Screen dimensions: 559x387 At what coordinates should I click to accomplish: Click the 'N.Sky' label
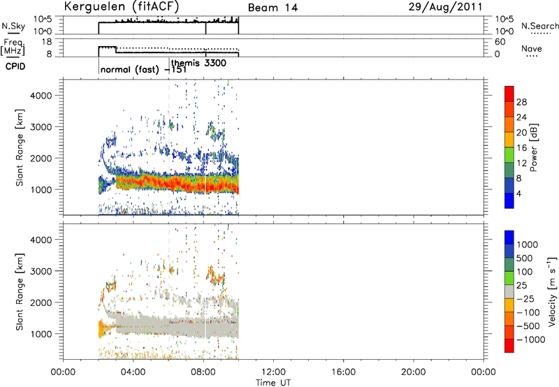point(13,27)
